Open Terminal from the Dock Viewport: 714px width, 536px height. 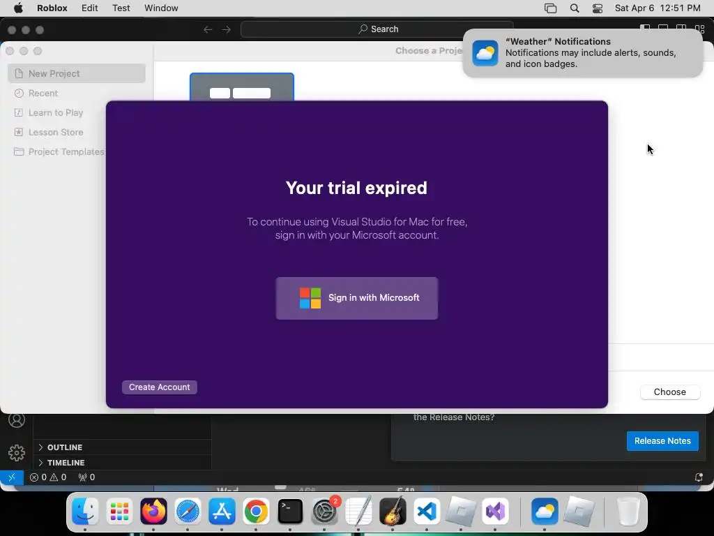(290, 511)
